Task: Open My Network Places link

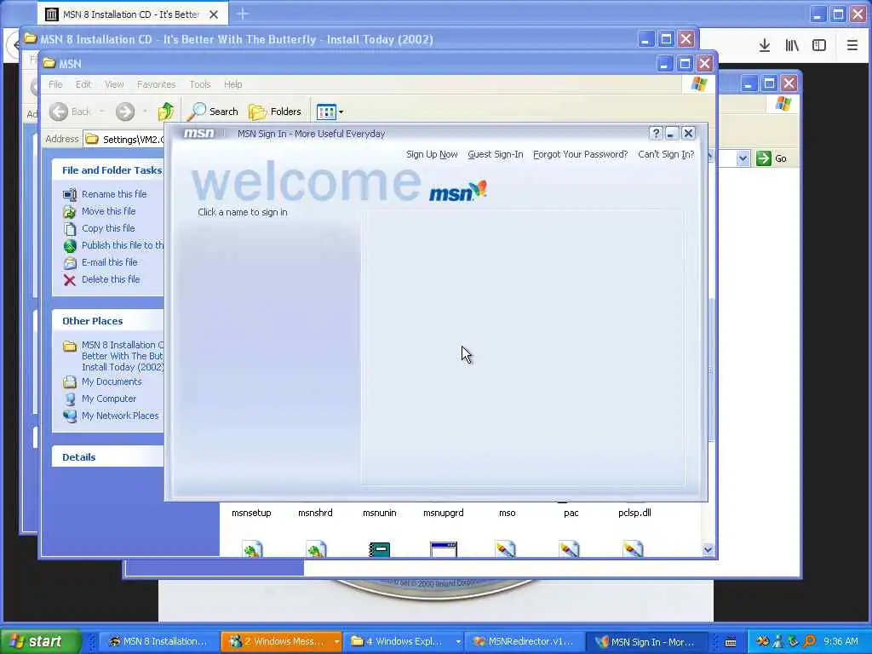Action: (119, 416)
